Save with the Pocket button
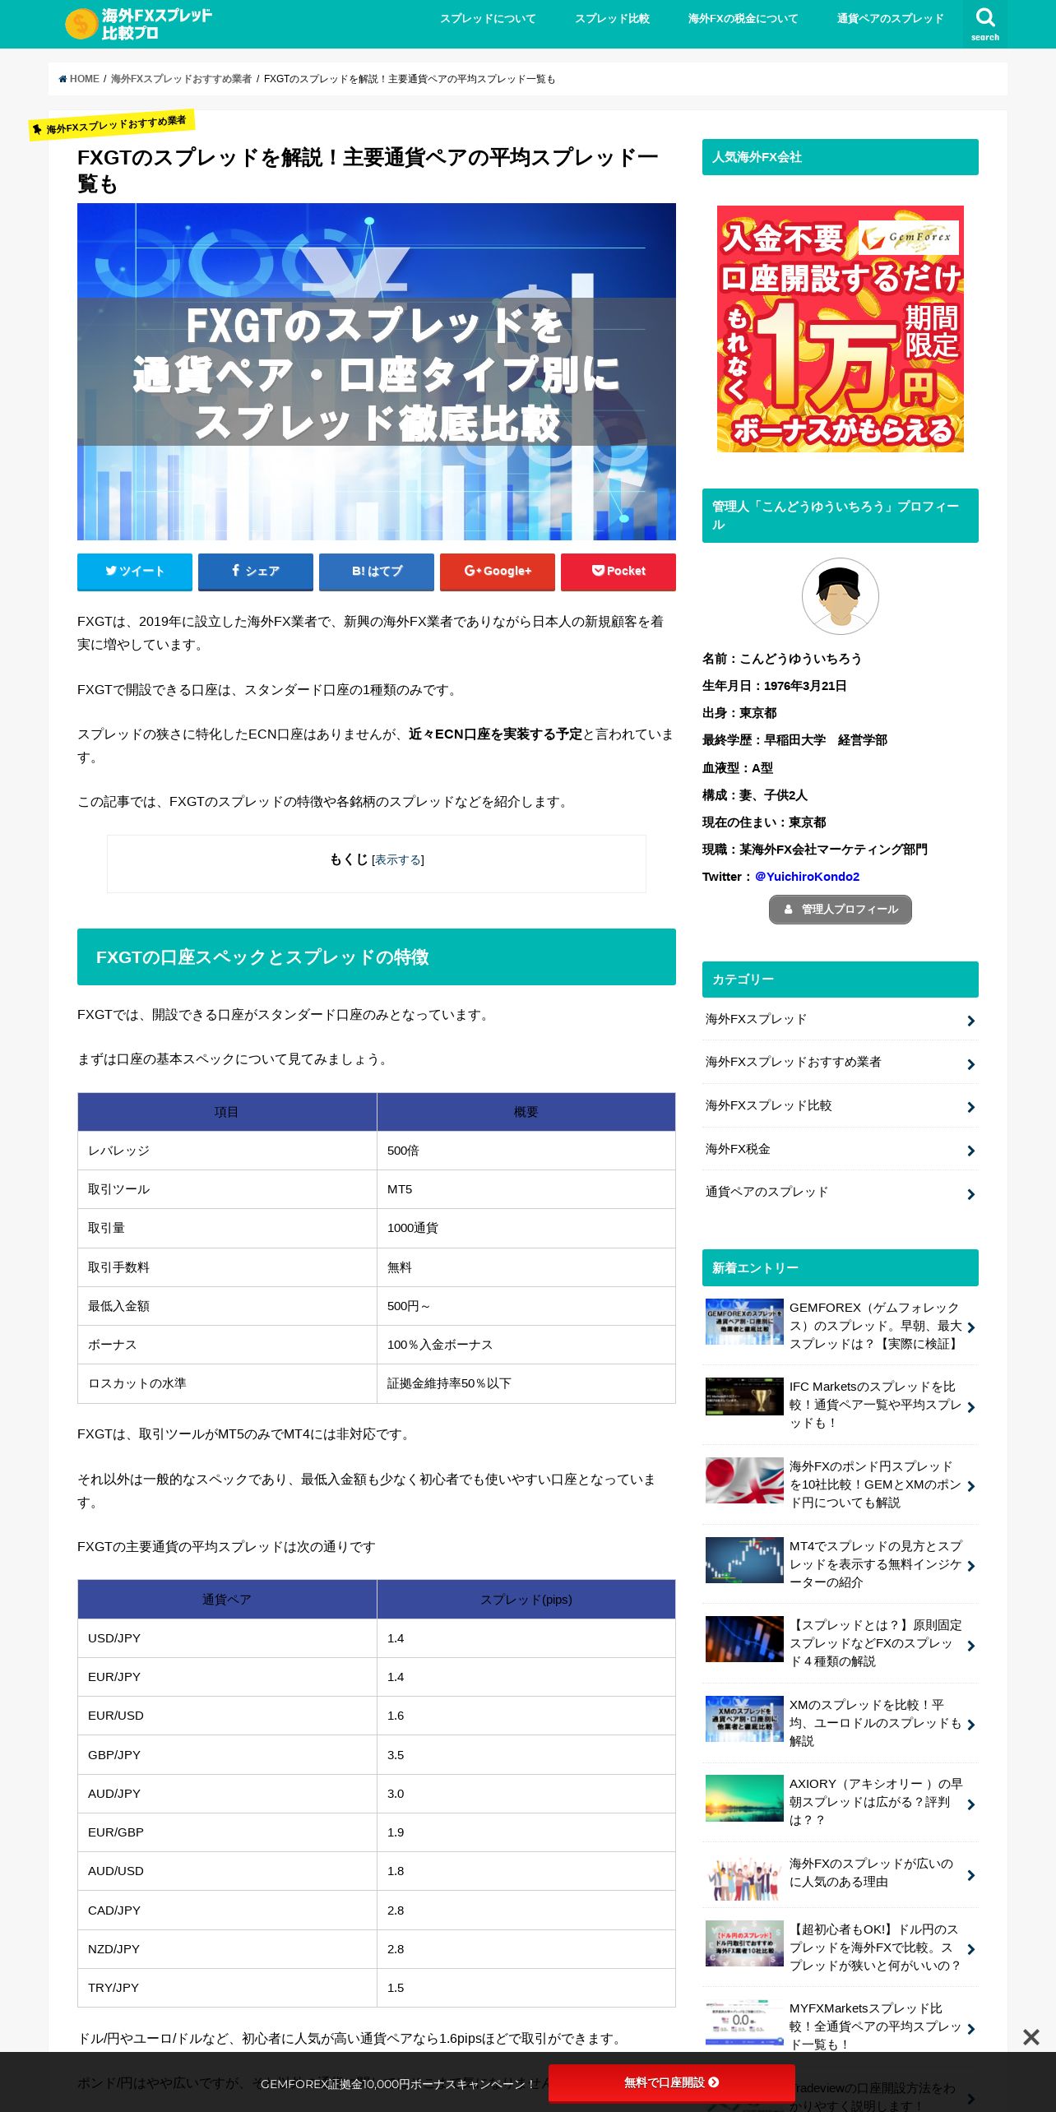1056x2112 pixels. [618, 572]
